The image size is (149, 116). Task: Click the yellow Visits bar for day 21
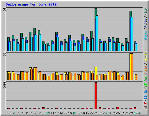coord(96,71)
